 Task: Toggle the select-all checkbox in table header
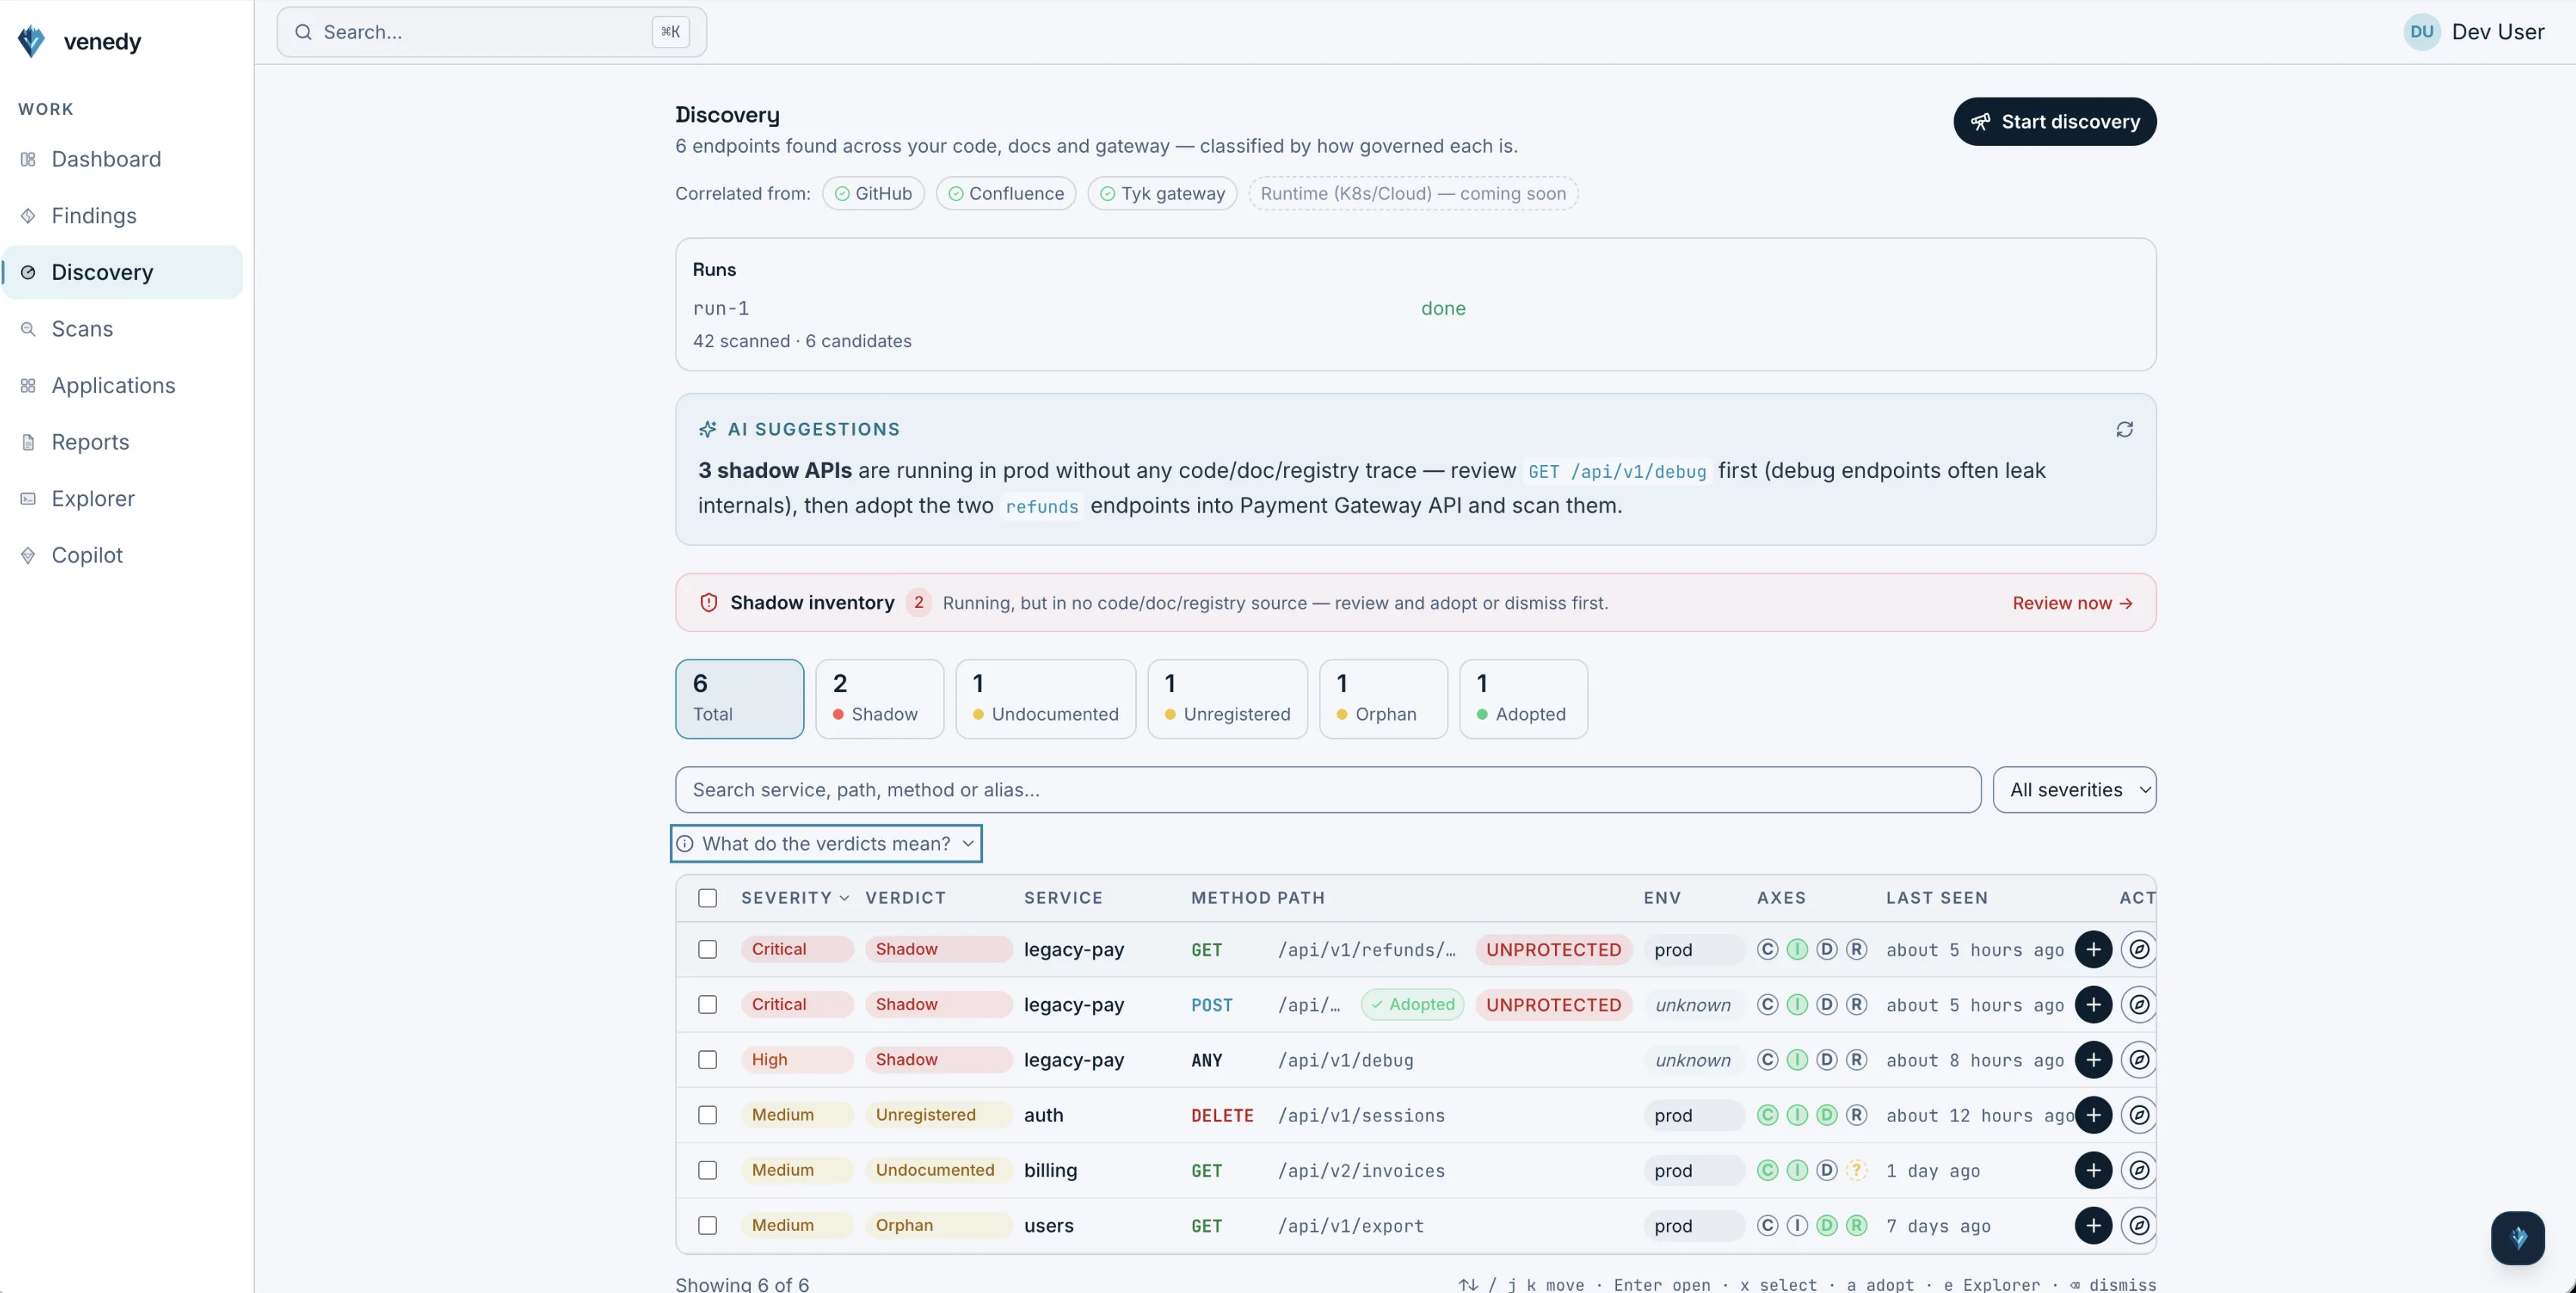(x=707, y=898)
